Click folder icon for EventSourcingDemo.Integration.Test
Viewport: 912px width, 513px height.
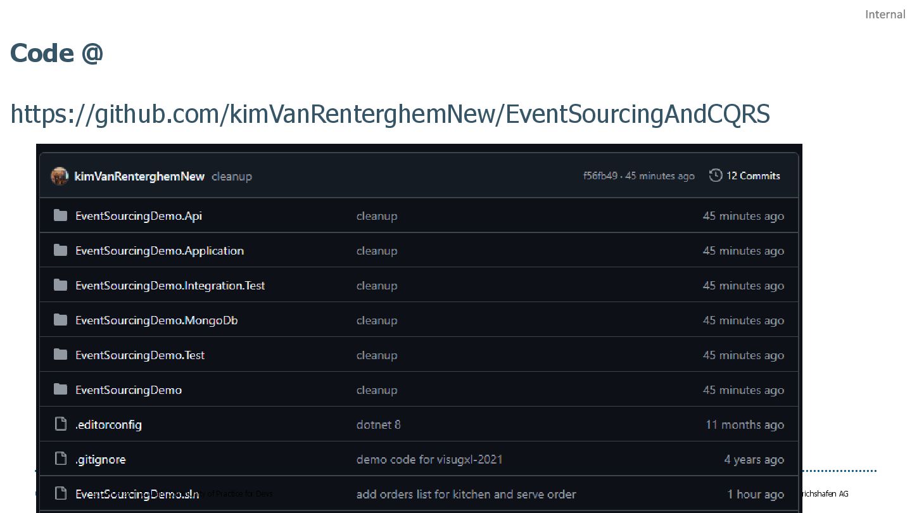coord(60,285)
